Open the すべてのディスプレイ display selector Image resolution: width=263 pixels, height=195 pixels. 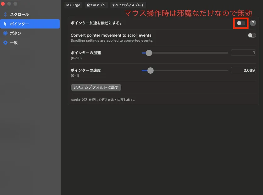point(127,5)
